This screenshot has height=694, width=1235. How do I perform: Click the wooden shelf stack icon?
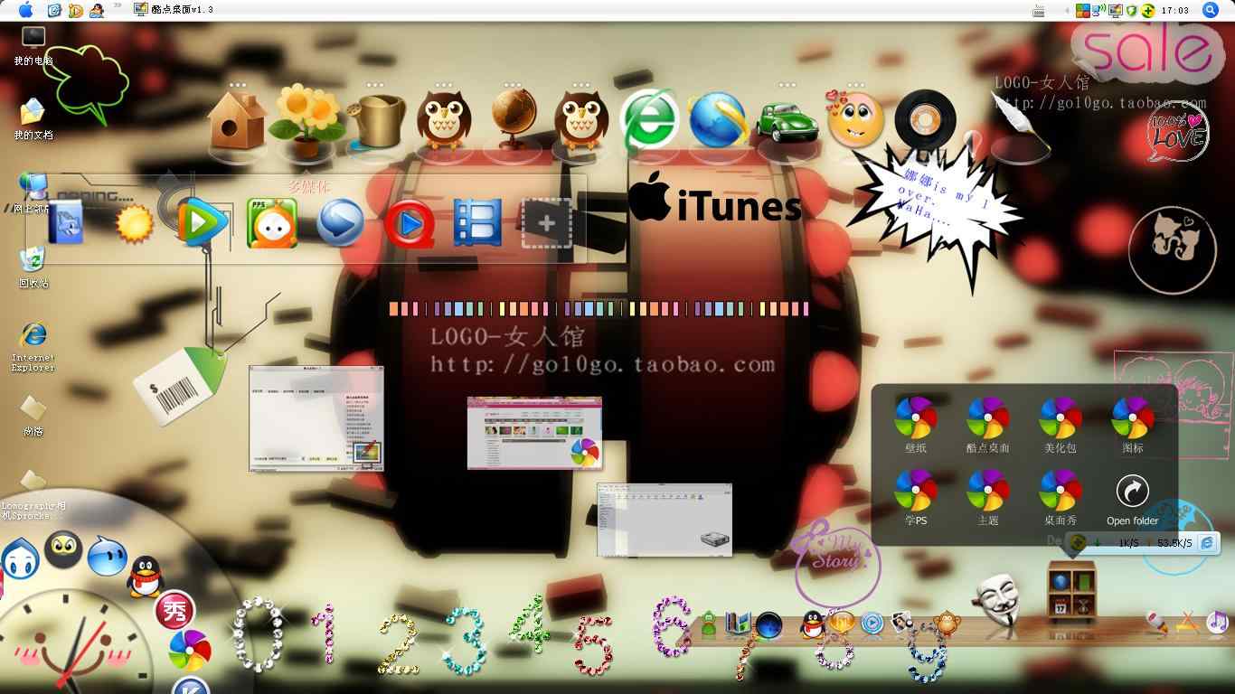tap(1072, 591)
